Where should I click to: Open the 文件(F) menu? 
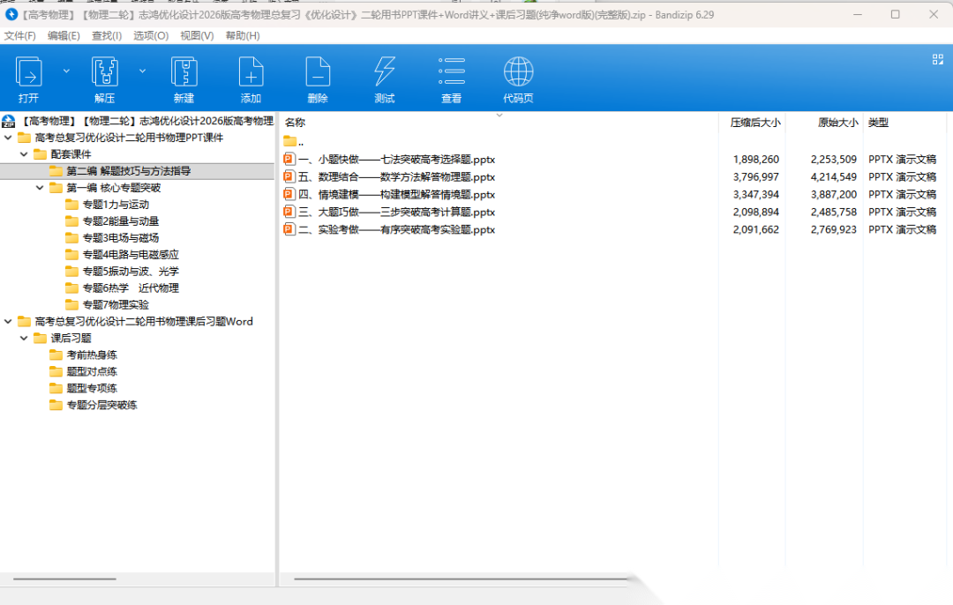20,35
